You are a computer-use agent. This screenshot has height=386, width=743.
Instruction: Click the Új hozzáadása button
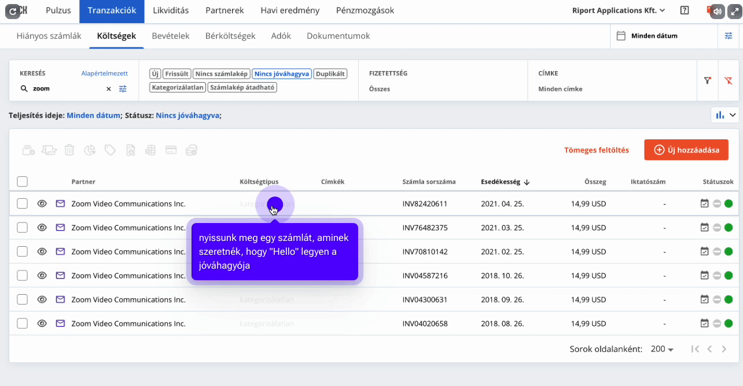(686, 150)
